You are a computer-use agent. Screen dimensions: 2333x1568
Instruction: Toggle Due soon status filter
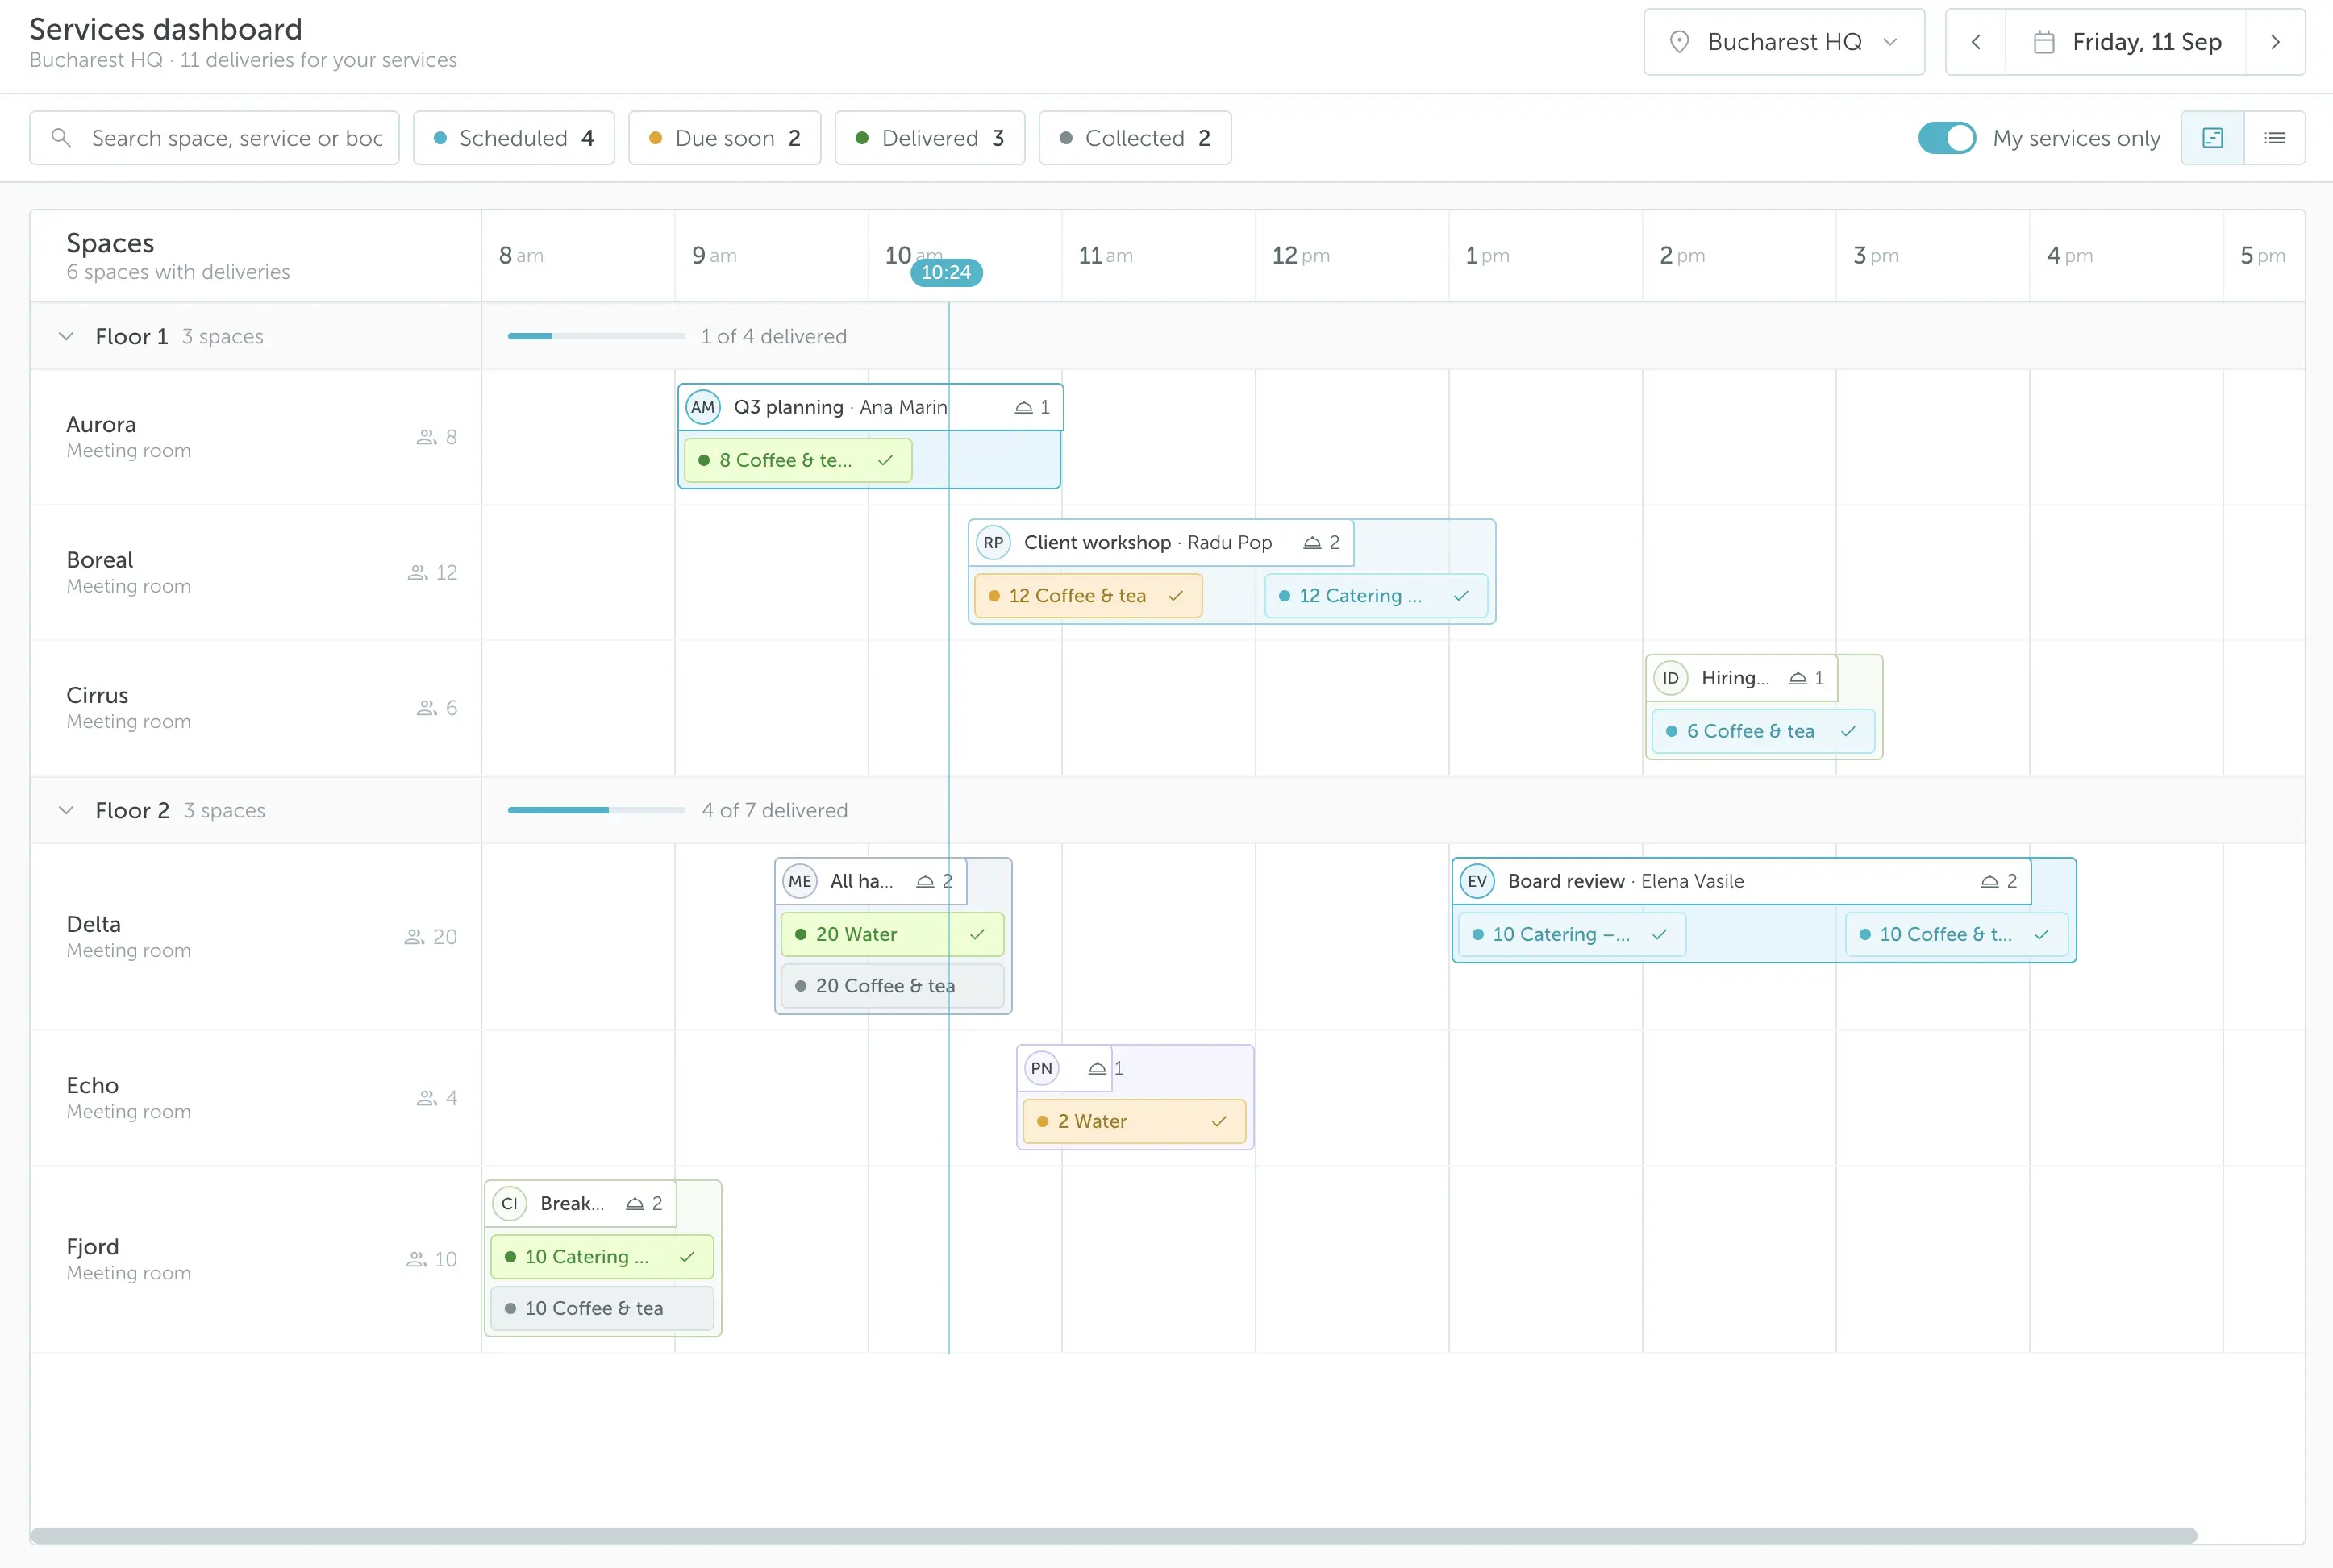725,138
